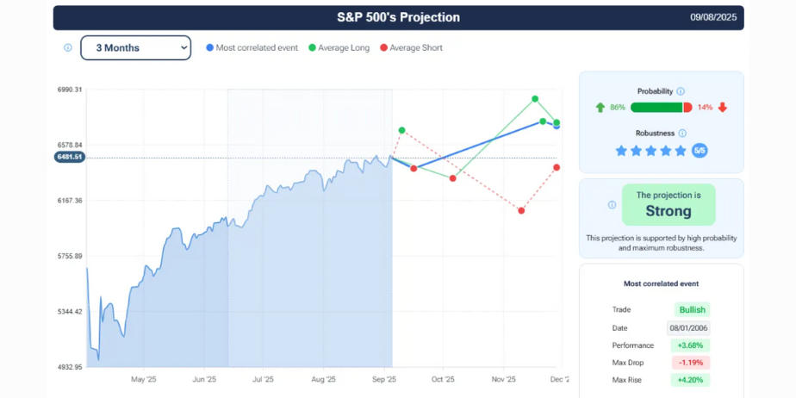Click the 08/01/2006 date tag
Image resolution: width=796 pixels, height=398 pixels.
(x=688, y=328)
